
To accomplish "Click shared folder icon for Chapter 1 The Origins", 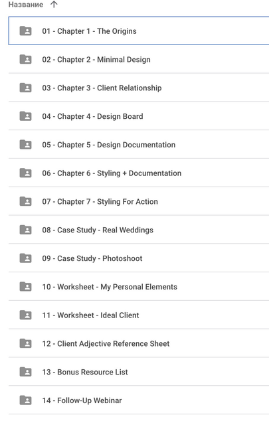I will [25, 31].
